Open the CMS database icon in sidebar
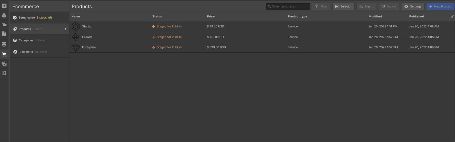The height and width of the screenshot is (142, 455). tap(4, 44)
